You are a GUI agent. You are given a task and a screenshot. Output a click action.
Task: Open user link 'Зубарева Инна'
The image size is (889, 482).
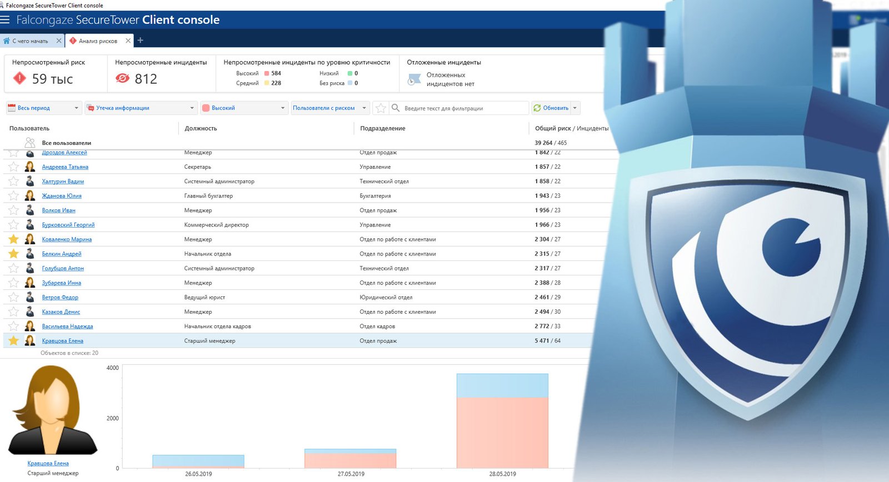[x=62, y=283]
